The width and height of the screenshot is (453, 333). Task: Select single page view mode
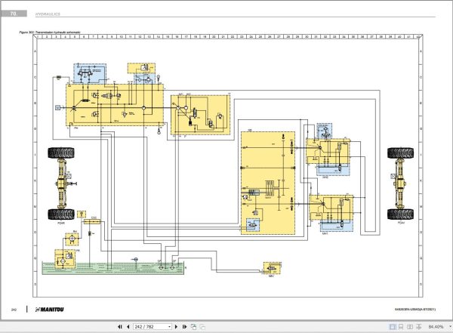click(393, 327)
